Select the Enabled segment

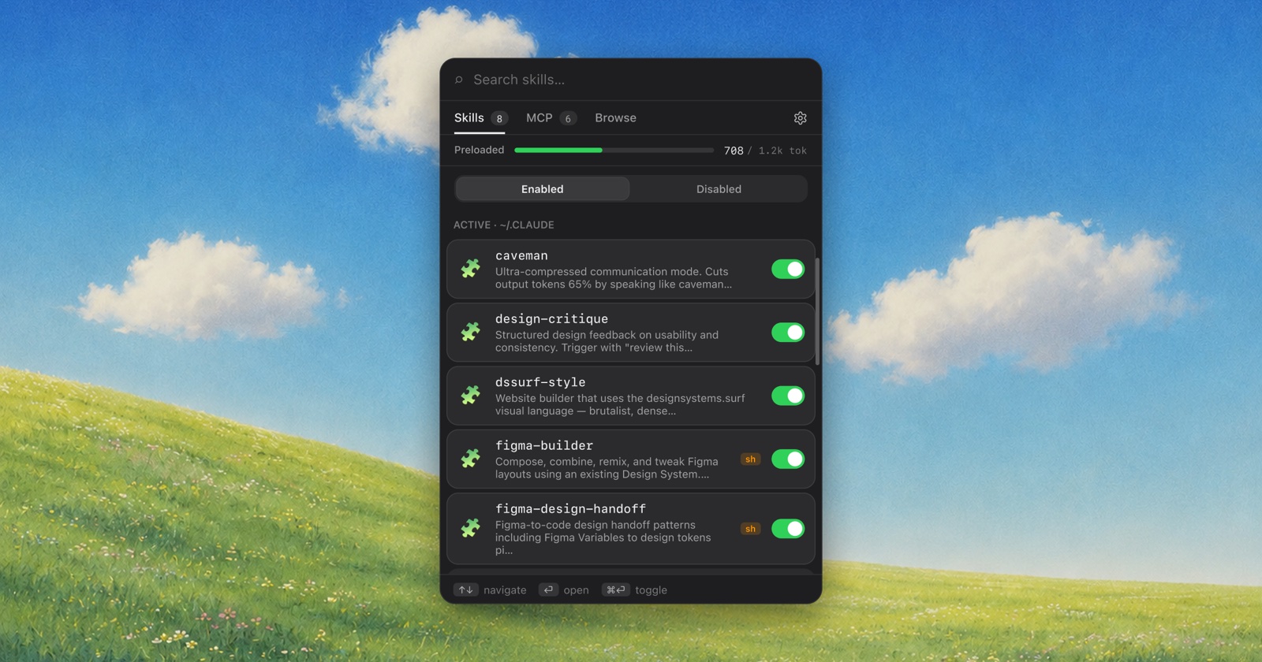tap(543, 189)
